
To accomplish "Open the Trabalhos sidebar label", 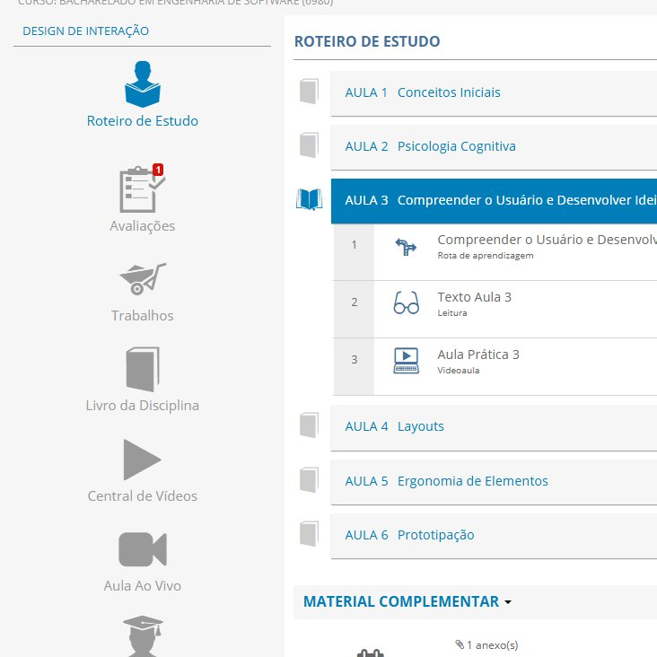I will pyautogui.click(x=143, y=316).
